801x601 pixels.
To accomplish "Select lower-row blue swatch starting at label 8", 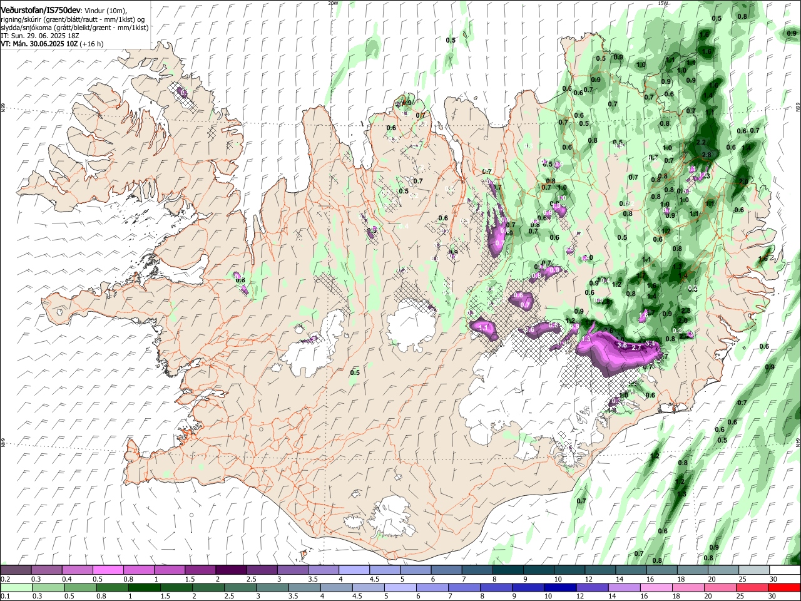I will tap(495, 587).
